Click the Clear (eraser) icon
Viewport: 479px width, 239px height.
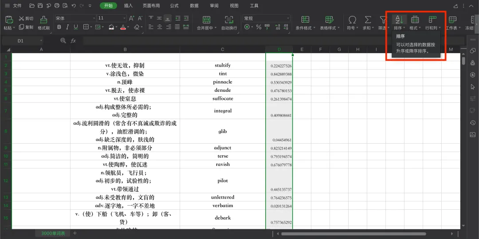pyautogui.click(x=137, y=27)
